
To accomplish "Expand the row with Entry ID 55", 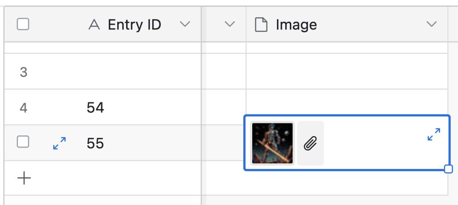I will (59, 143).
